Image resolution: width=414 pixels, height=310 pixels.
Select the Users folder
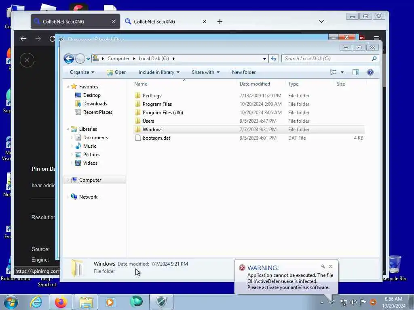(148, 121)
